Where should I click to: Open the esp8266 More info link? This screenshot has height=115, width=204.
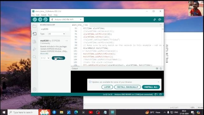(x=44, y=54)
